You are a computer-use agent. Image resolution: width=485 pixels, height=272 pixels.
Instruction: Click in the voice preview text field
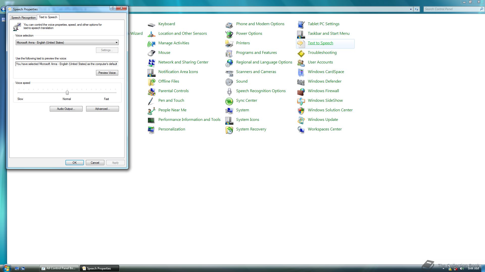click(67, 64)
